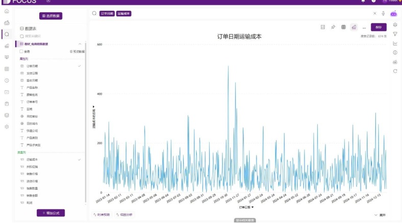Refresh the chart with the reload icon

[x=395, y=71]
